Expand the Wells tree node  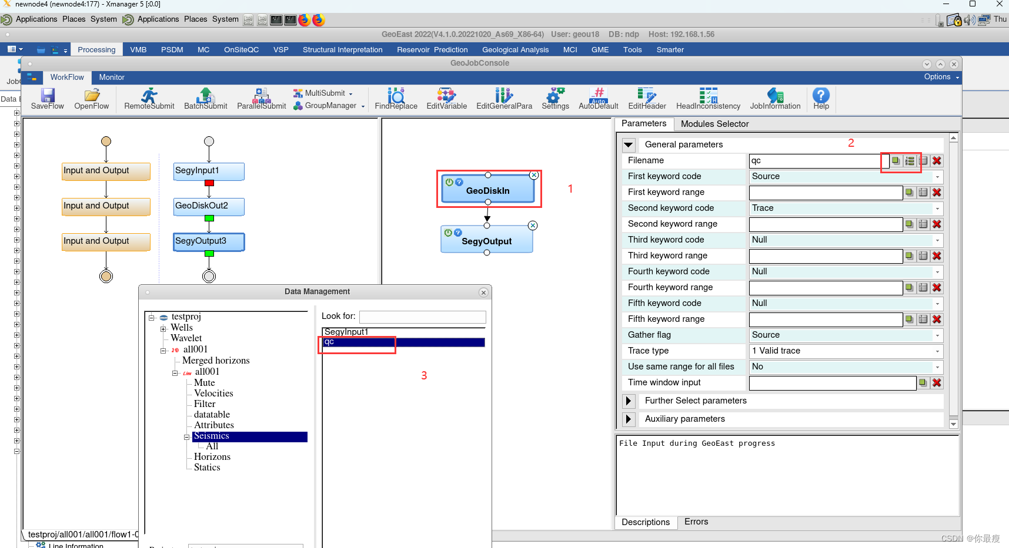click(x=163, y=328)
